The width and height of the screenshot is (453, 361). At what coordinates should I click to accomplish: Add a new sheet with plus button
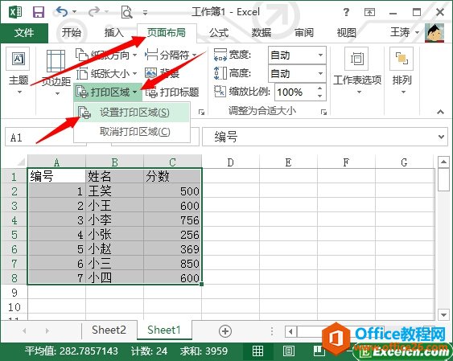click(x=225, y=331)
